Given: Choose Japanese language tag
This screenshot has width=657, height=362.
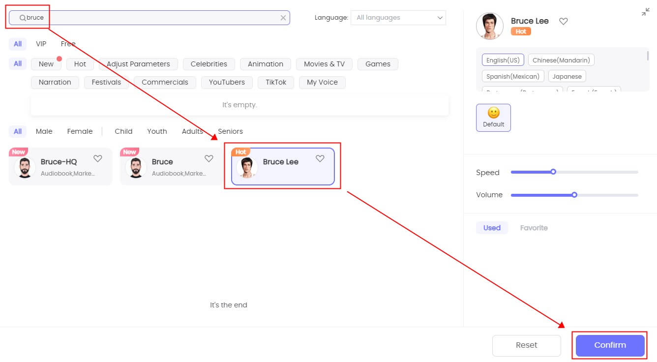Looking at the screenshot, I should pyautogui.click(x=567, y=76).
